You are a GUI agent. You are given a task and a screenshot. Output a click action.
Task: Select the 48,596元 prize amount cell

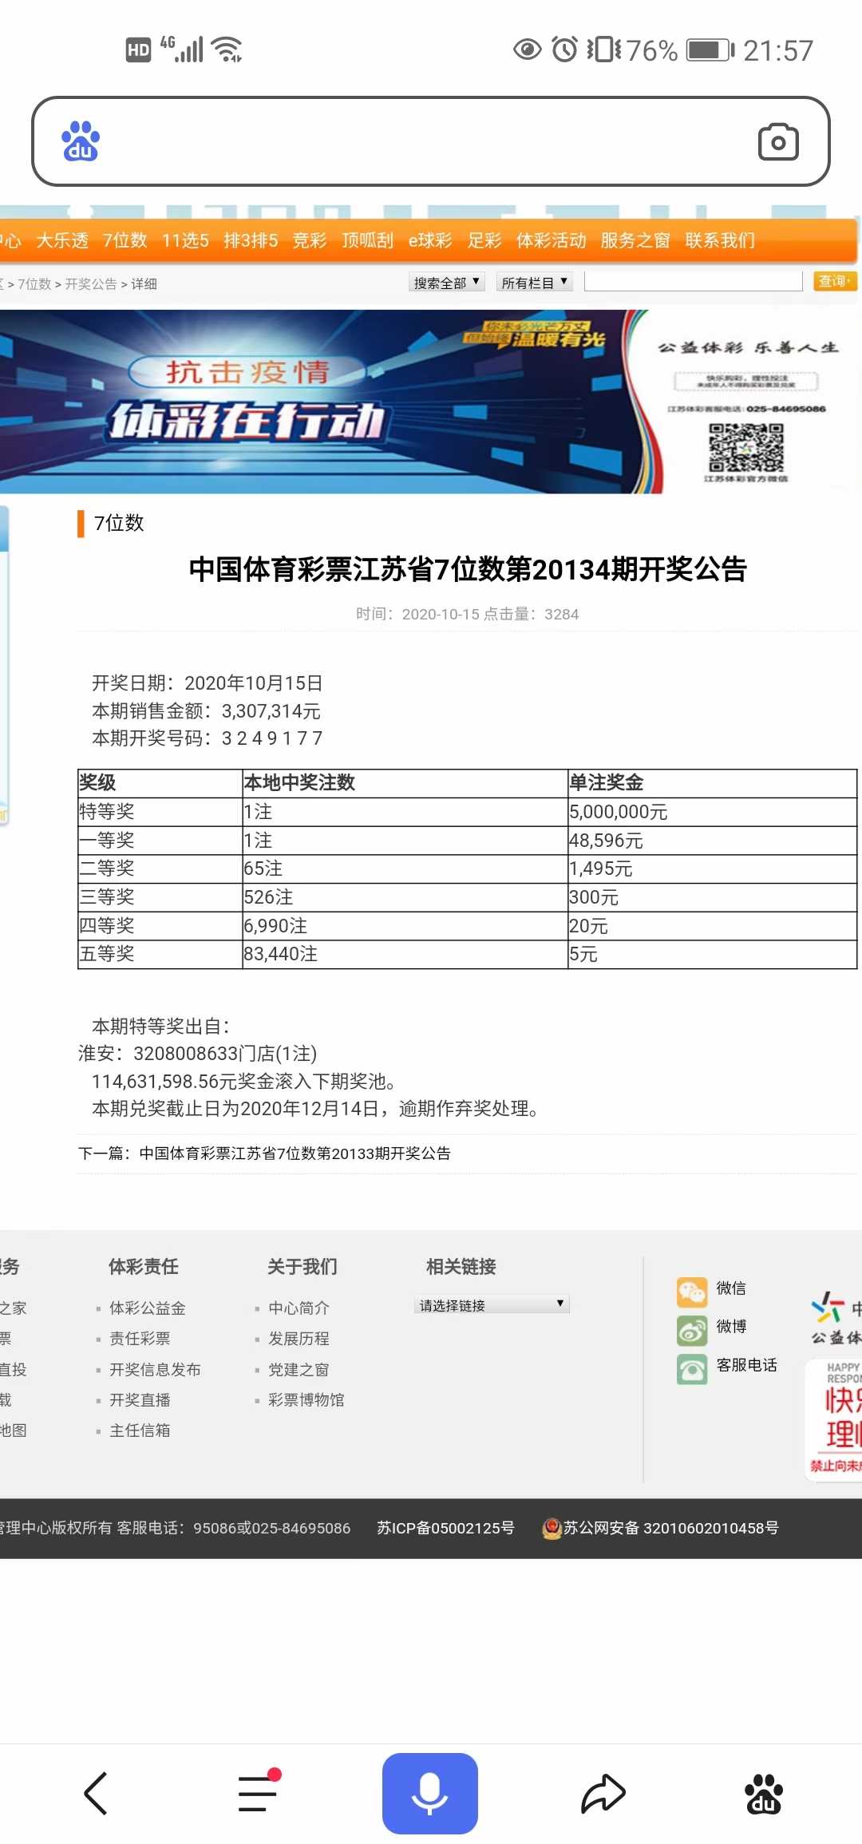pyautogui.click(x=712, y=841)
